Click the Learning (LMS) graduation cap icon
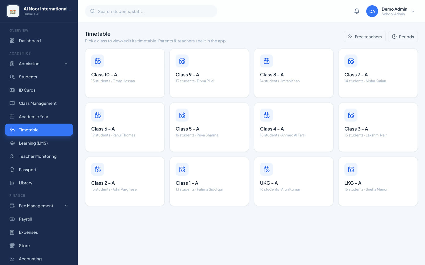Image resolution: width=425 pixels, height=265 pixels. point(12,143)
